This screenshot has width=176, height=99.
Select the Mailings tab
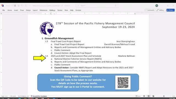[x=52, y=10]
